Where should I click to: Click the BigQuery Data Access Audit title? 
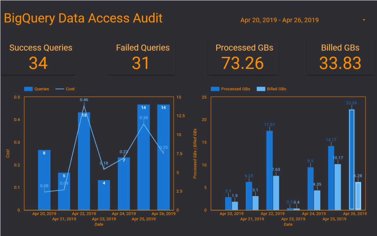83,18
